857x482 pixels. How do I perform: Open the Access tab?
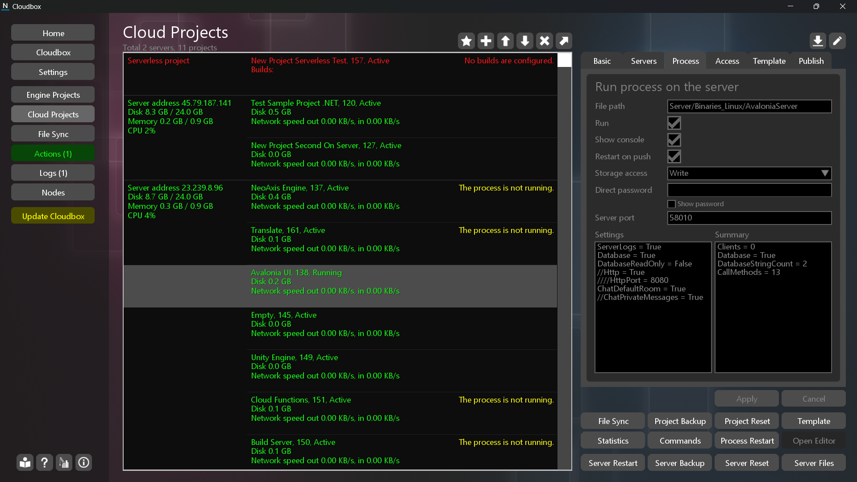coord(727,61)
